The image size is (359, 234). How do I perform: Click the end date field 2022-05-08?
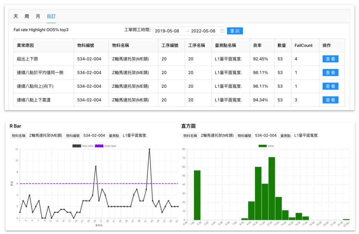tap(204, 30)
